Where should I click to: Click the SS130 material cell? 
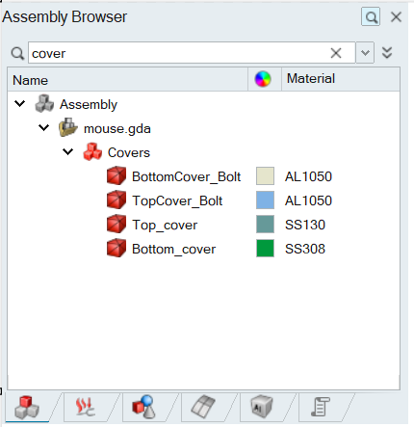(x=305, y=225)
